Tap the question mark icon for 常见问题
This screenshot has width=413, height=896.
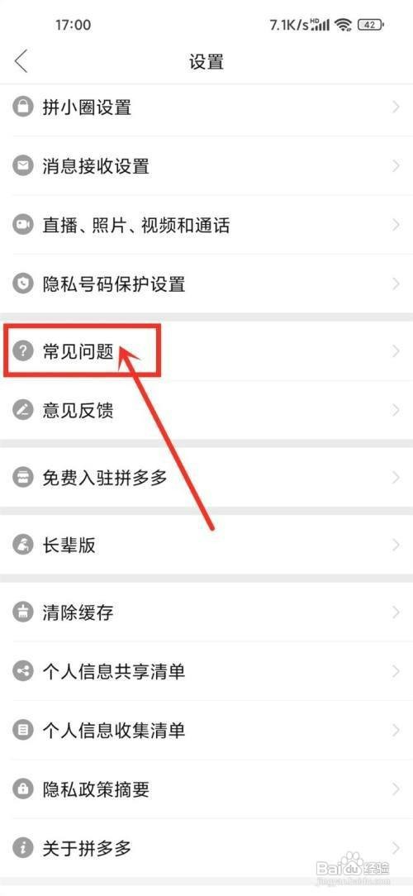(23, 350)
